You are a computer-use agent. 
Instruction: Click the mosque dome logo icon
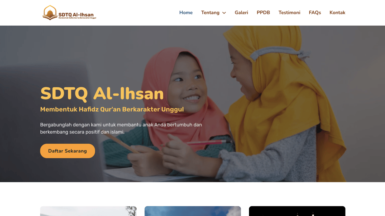(x=50, y=12)
